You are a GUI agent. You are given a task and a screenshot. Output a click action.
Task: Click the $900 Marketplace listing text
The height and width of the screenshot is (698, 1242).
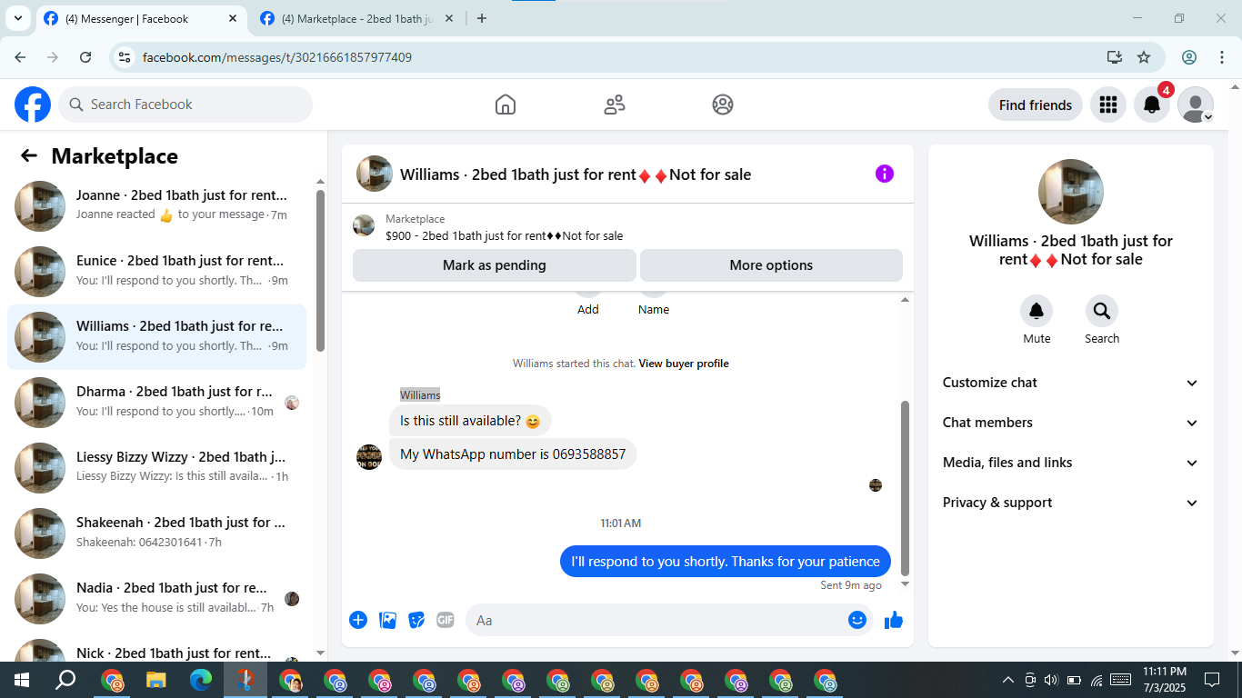coord(505,235)
